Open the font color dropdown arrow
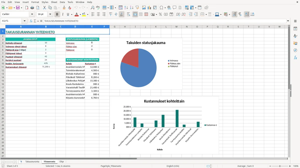Image resolution: width=300 pixels, height=168 pixels. click(x=80, y=14)
